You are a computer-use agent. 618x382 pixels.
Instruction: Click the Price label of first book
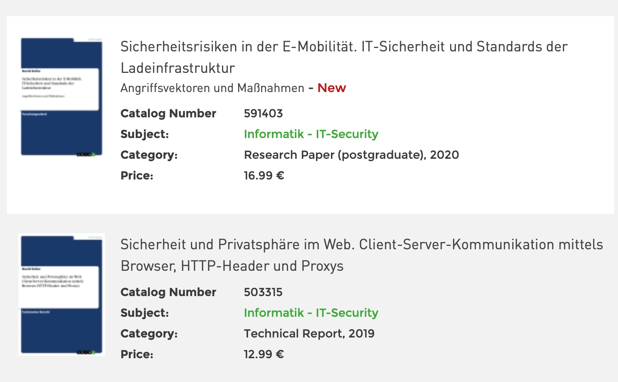point(137,176)
